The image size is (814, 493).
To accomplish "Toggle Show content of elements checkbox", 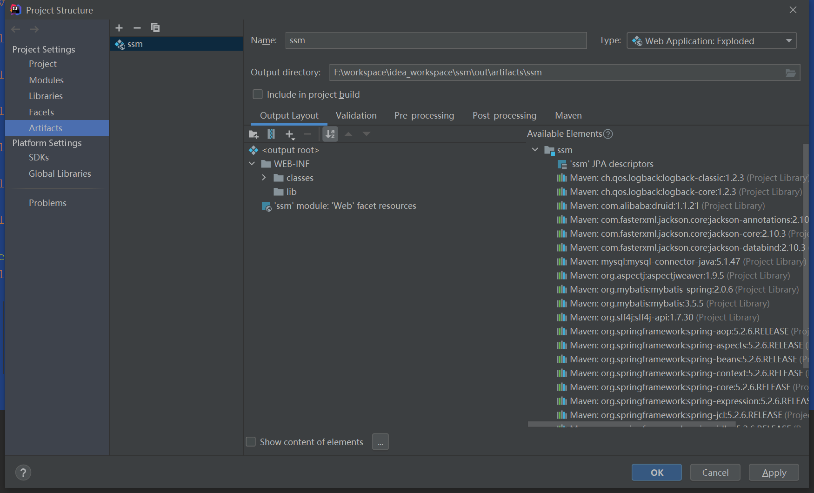I will click(x=251, y=442).
